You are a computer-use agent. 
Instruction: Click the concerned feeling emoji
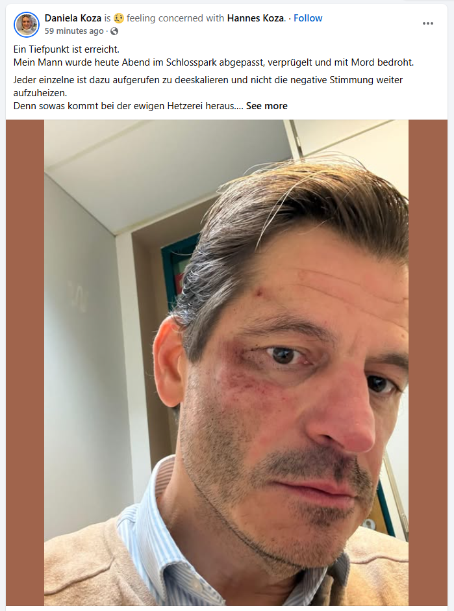point(119,18)
